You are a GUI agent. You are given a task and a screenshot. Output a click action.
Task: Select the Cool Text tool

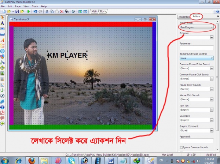pyautogui.click(x=3, y=45)
